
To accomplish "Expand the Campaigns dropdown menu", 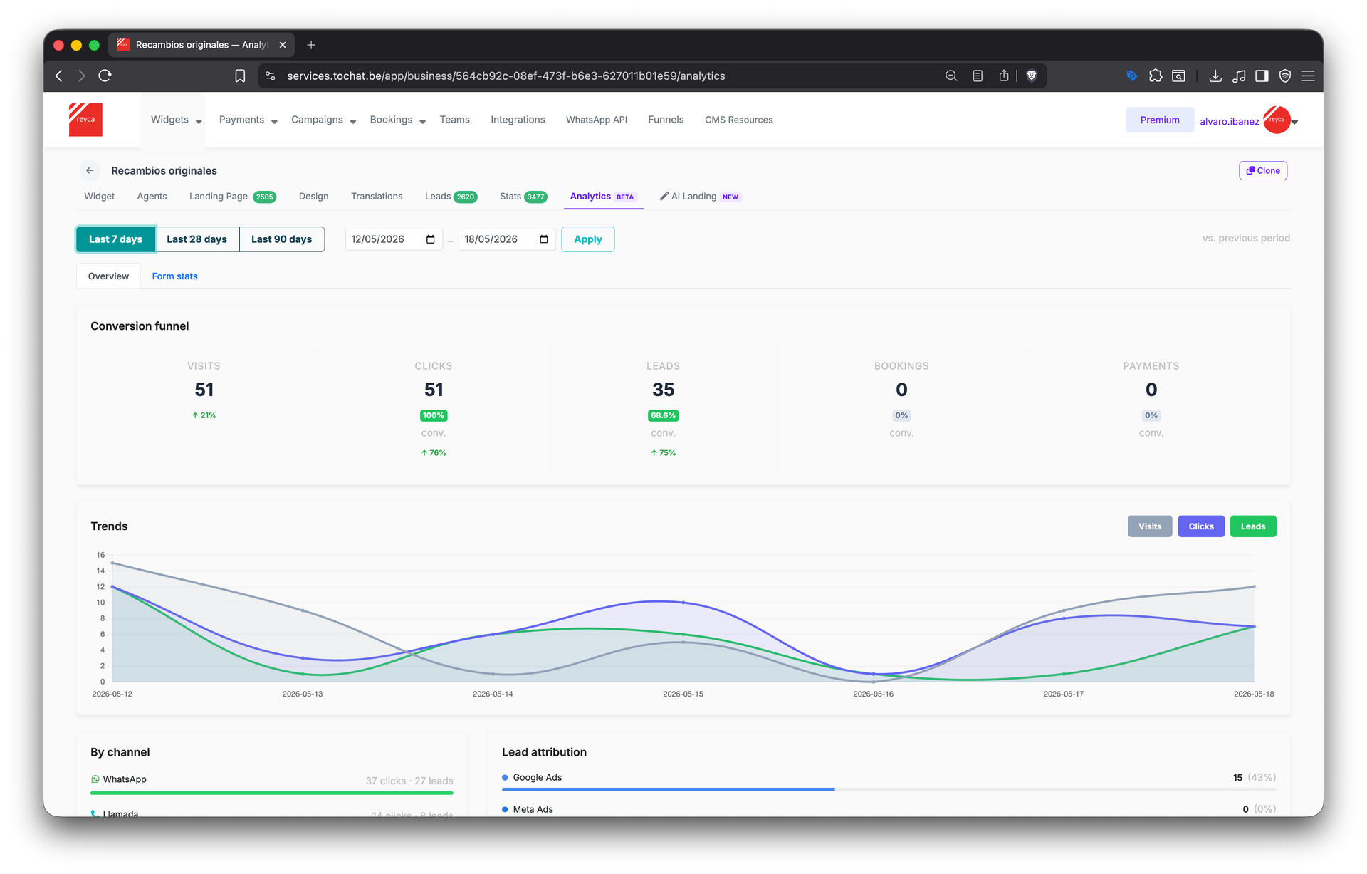I will click(x=323, y=120).
